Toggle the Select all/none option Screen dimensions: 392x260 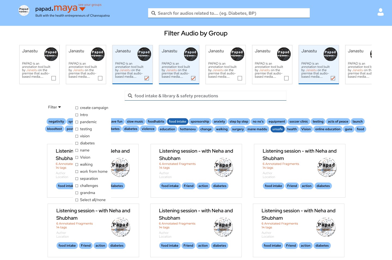click(x=77, y=200)
